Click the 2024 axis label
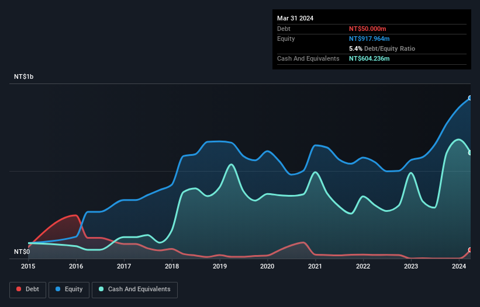This screenshot has height=307, width=480. 459,266
